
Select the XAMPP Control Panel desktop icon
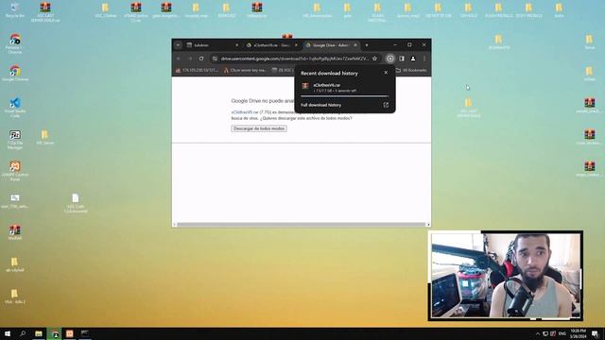click(x=15, y=171)
